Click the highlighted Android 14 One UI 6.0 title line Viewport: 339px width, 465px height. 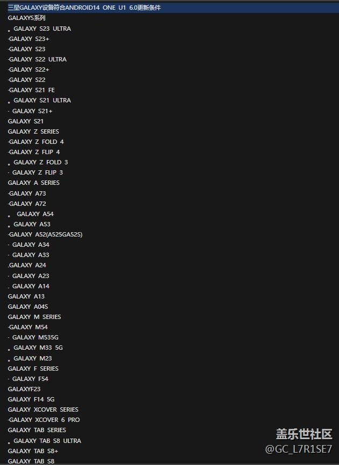[84, 8]
